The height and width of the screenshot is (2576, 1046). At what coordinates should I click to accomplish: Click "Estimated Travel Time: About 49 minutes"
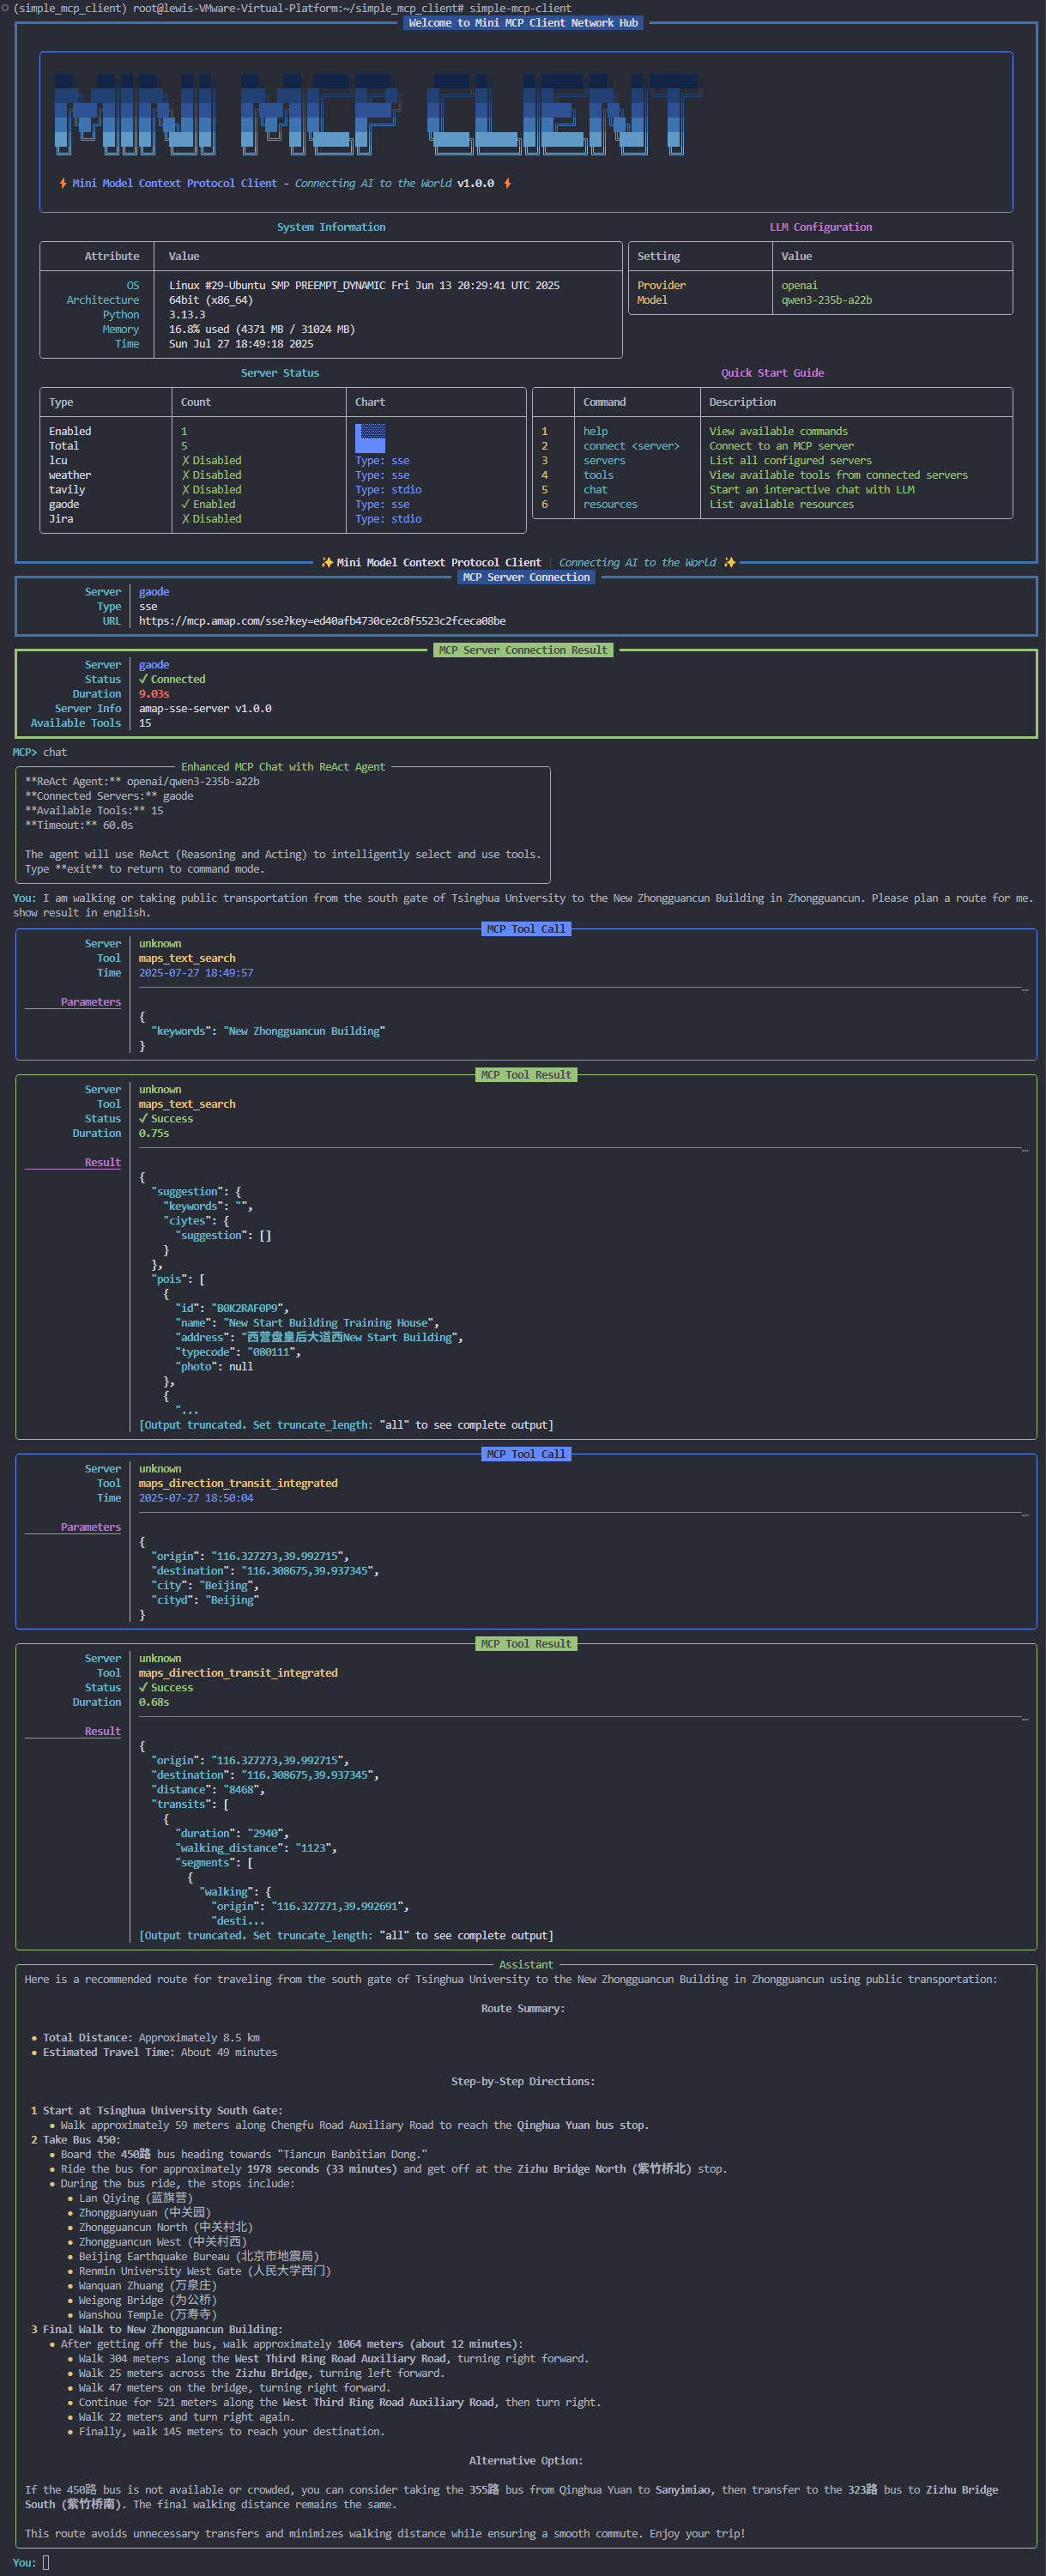click(x=160, y=2052)
